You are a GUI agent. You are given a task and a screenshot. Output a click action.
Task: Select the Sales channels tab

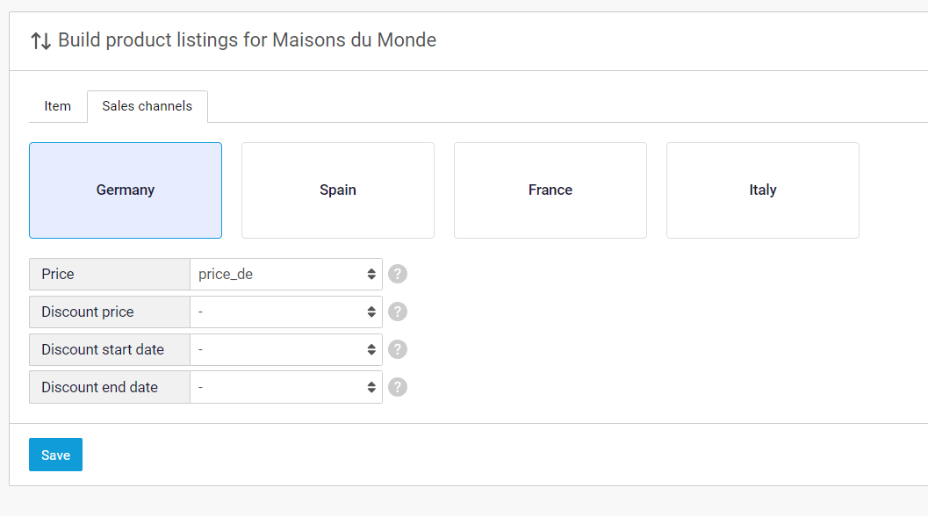tap(147, 106)
